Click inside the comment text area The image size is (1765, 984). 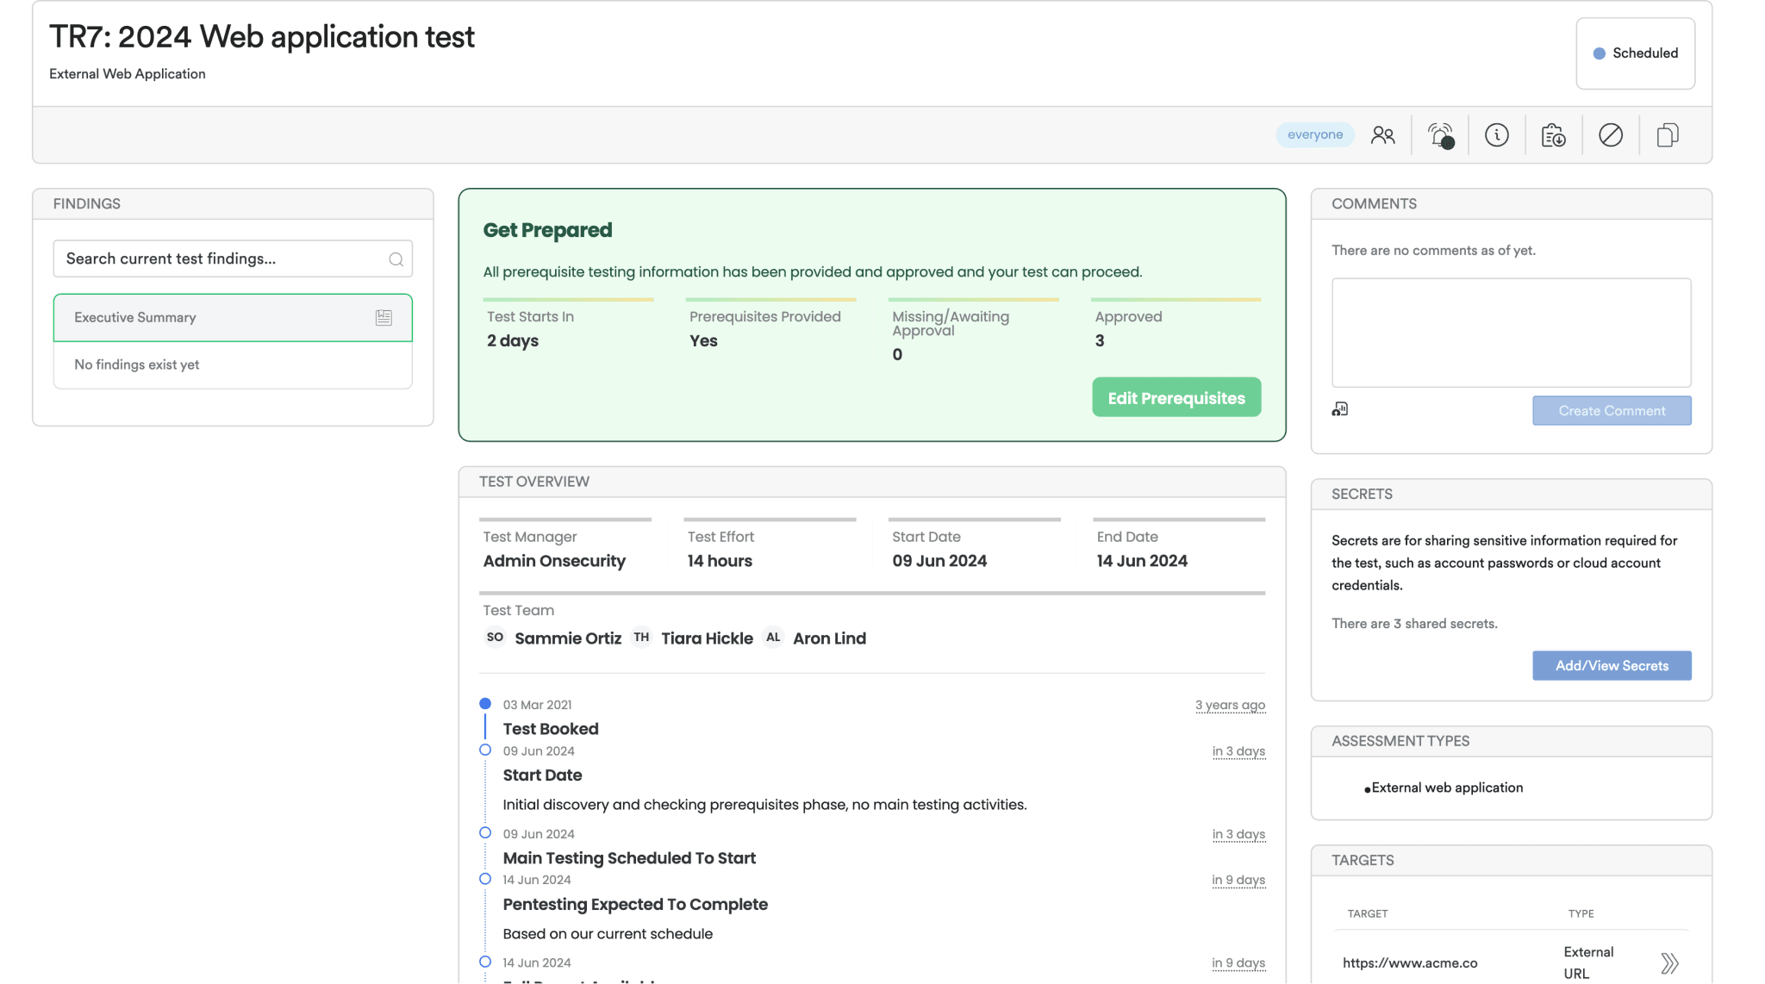click(1510, 333)
